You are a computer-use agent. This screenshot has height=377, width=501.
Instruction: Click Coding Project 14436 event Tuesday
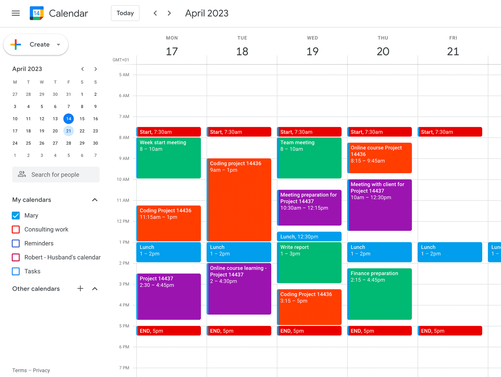[239, 194]
